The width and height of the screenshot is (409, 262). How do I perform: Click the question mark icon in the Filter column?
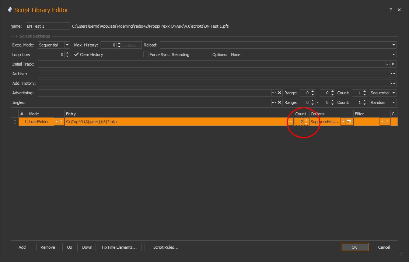click(x=387, y=122)
